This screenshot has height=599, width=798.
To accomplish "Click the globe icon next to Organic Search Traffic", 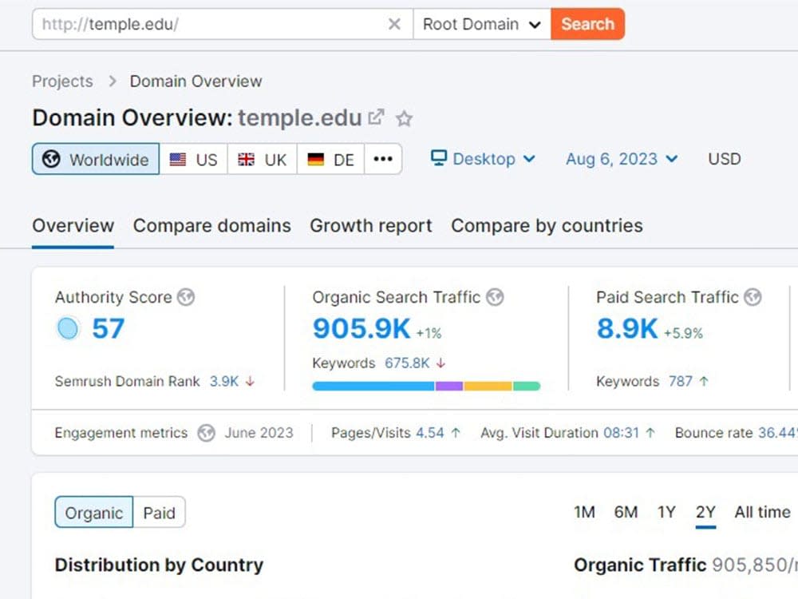I will point(495,297).
